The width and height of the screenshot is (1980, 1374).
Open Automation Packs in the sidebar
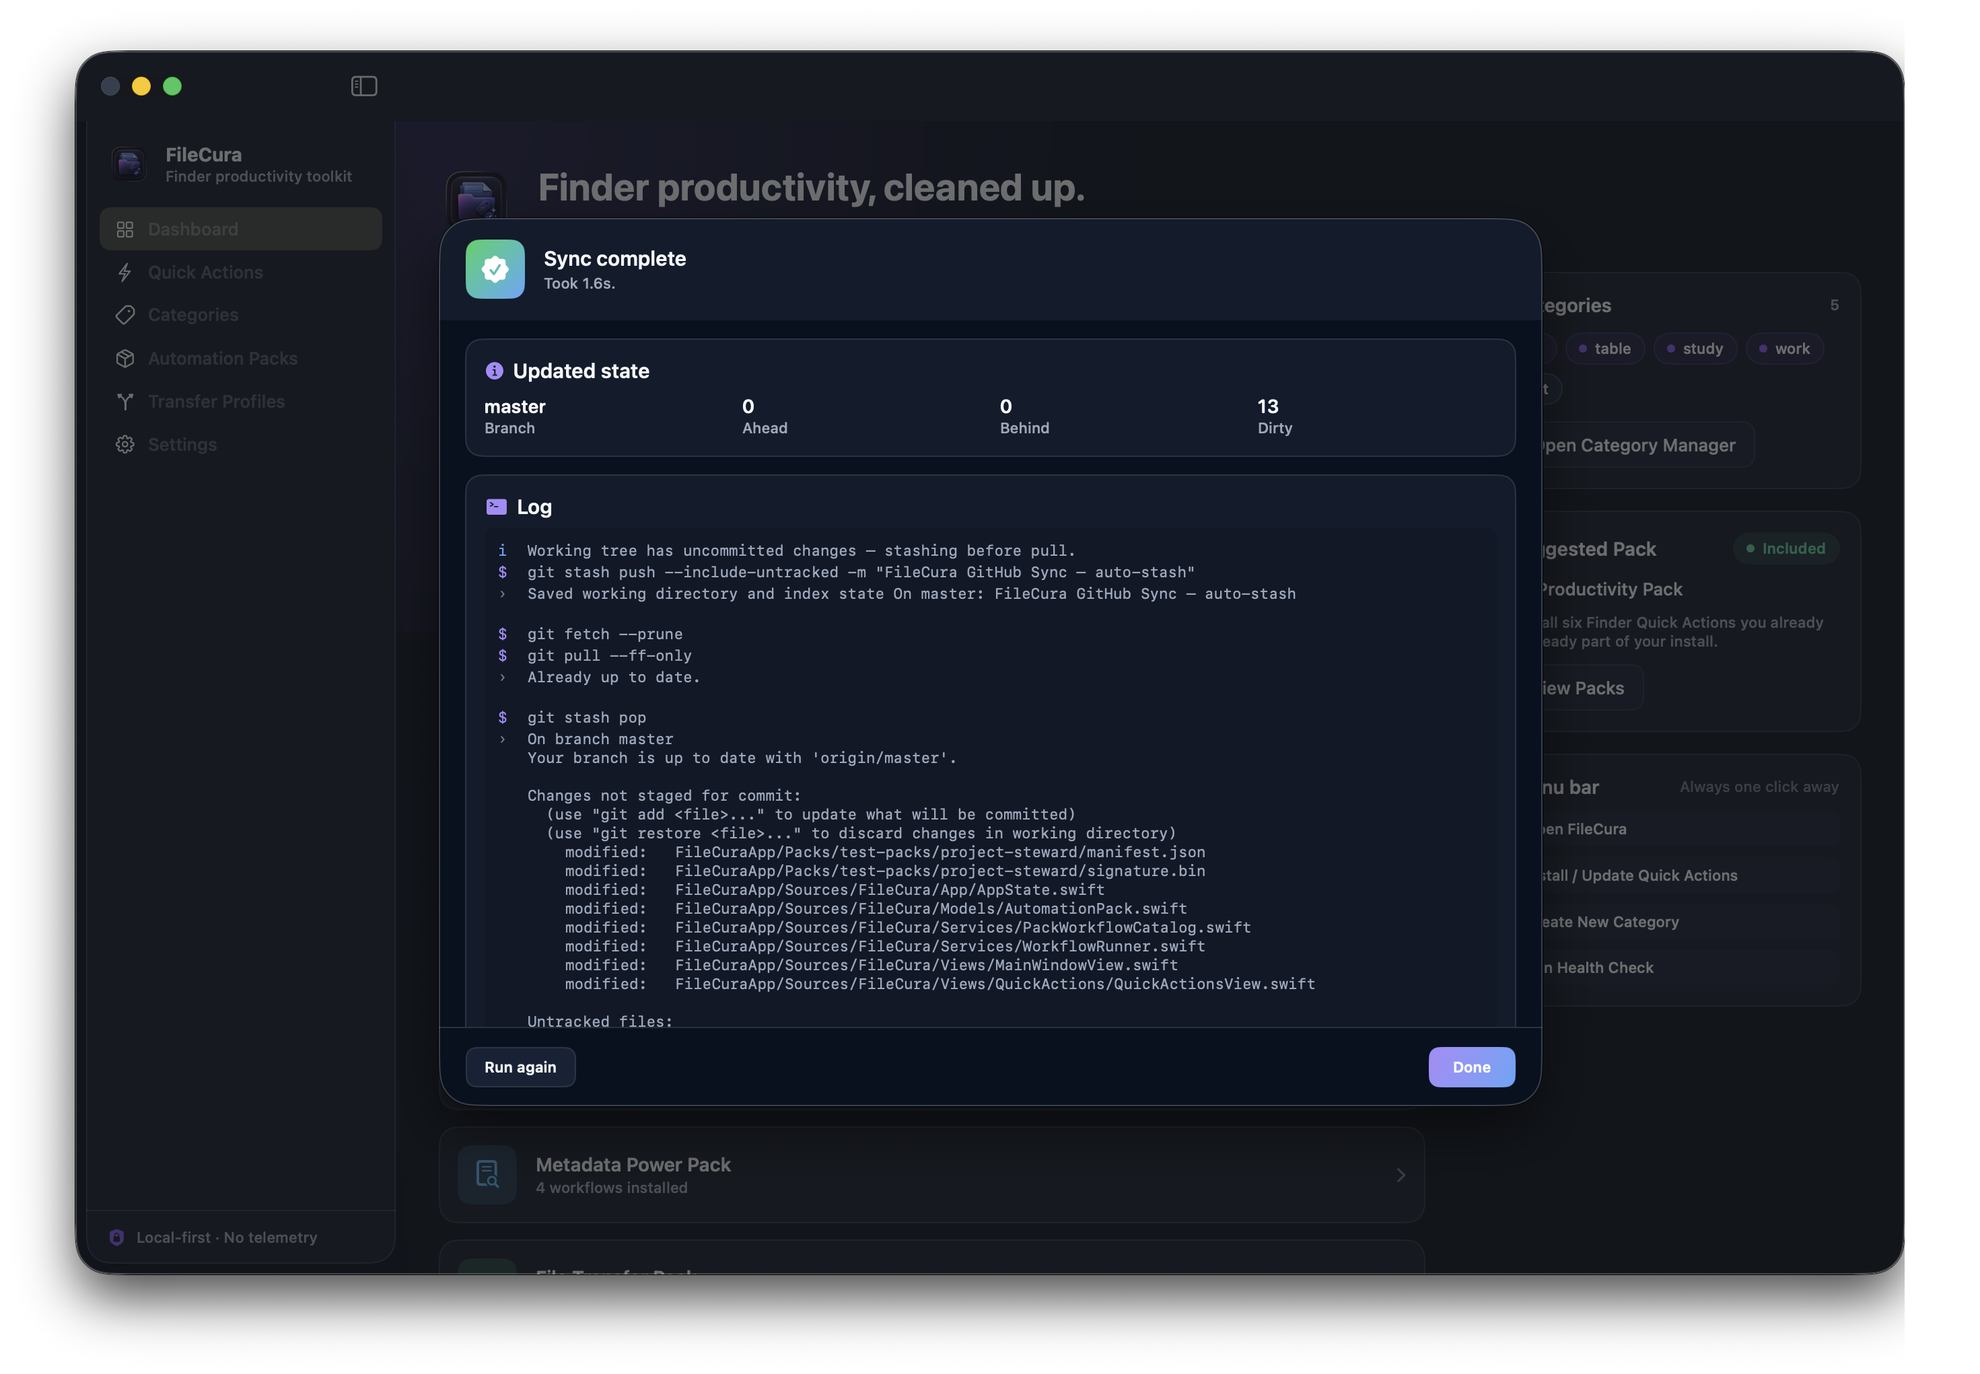tap(240, 358)
